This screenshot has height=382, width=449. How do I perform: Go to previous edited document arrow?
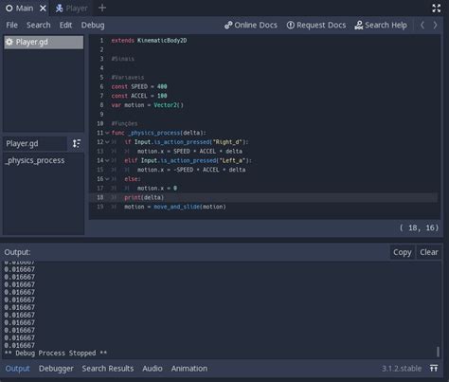pos(422,25)
